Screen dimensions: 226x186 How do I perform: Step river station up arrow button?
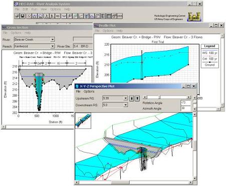coord(137,98)
